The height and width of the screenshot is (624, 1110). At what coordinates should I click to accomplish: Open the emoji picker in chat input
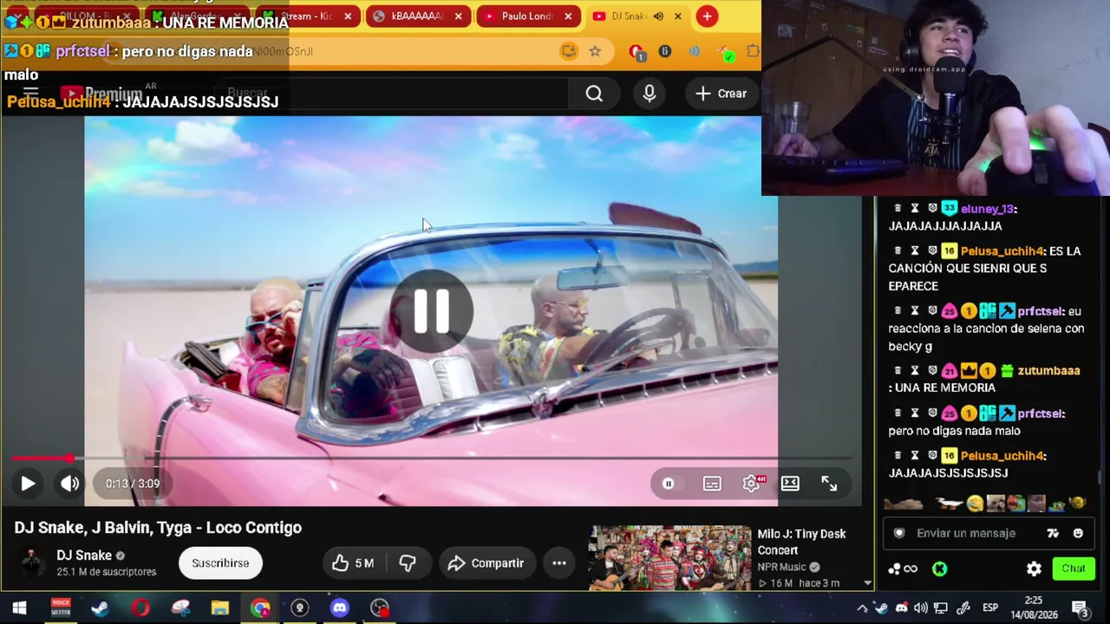1078,533
